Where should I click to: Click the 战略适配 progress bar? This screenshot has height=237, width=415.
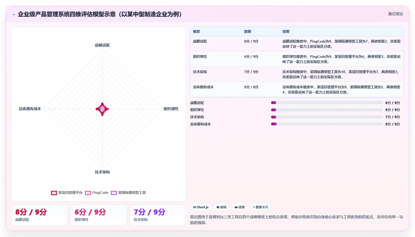coord(327,103)
